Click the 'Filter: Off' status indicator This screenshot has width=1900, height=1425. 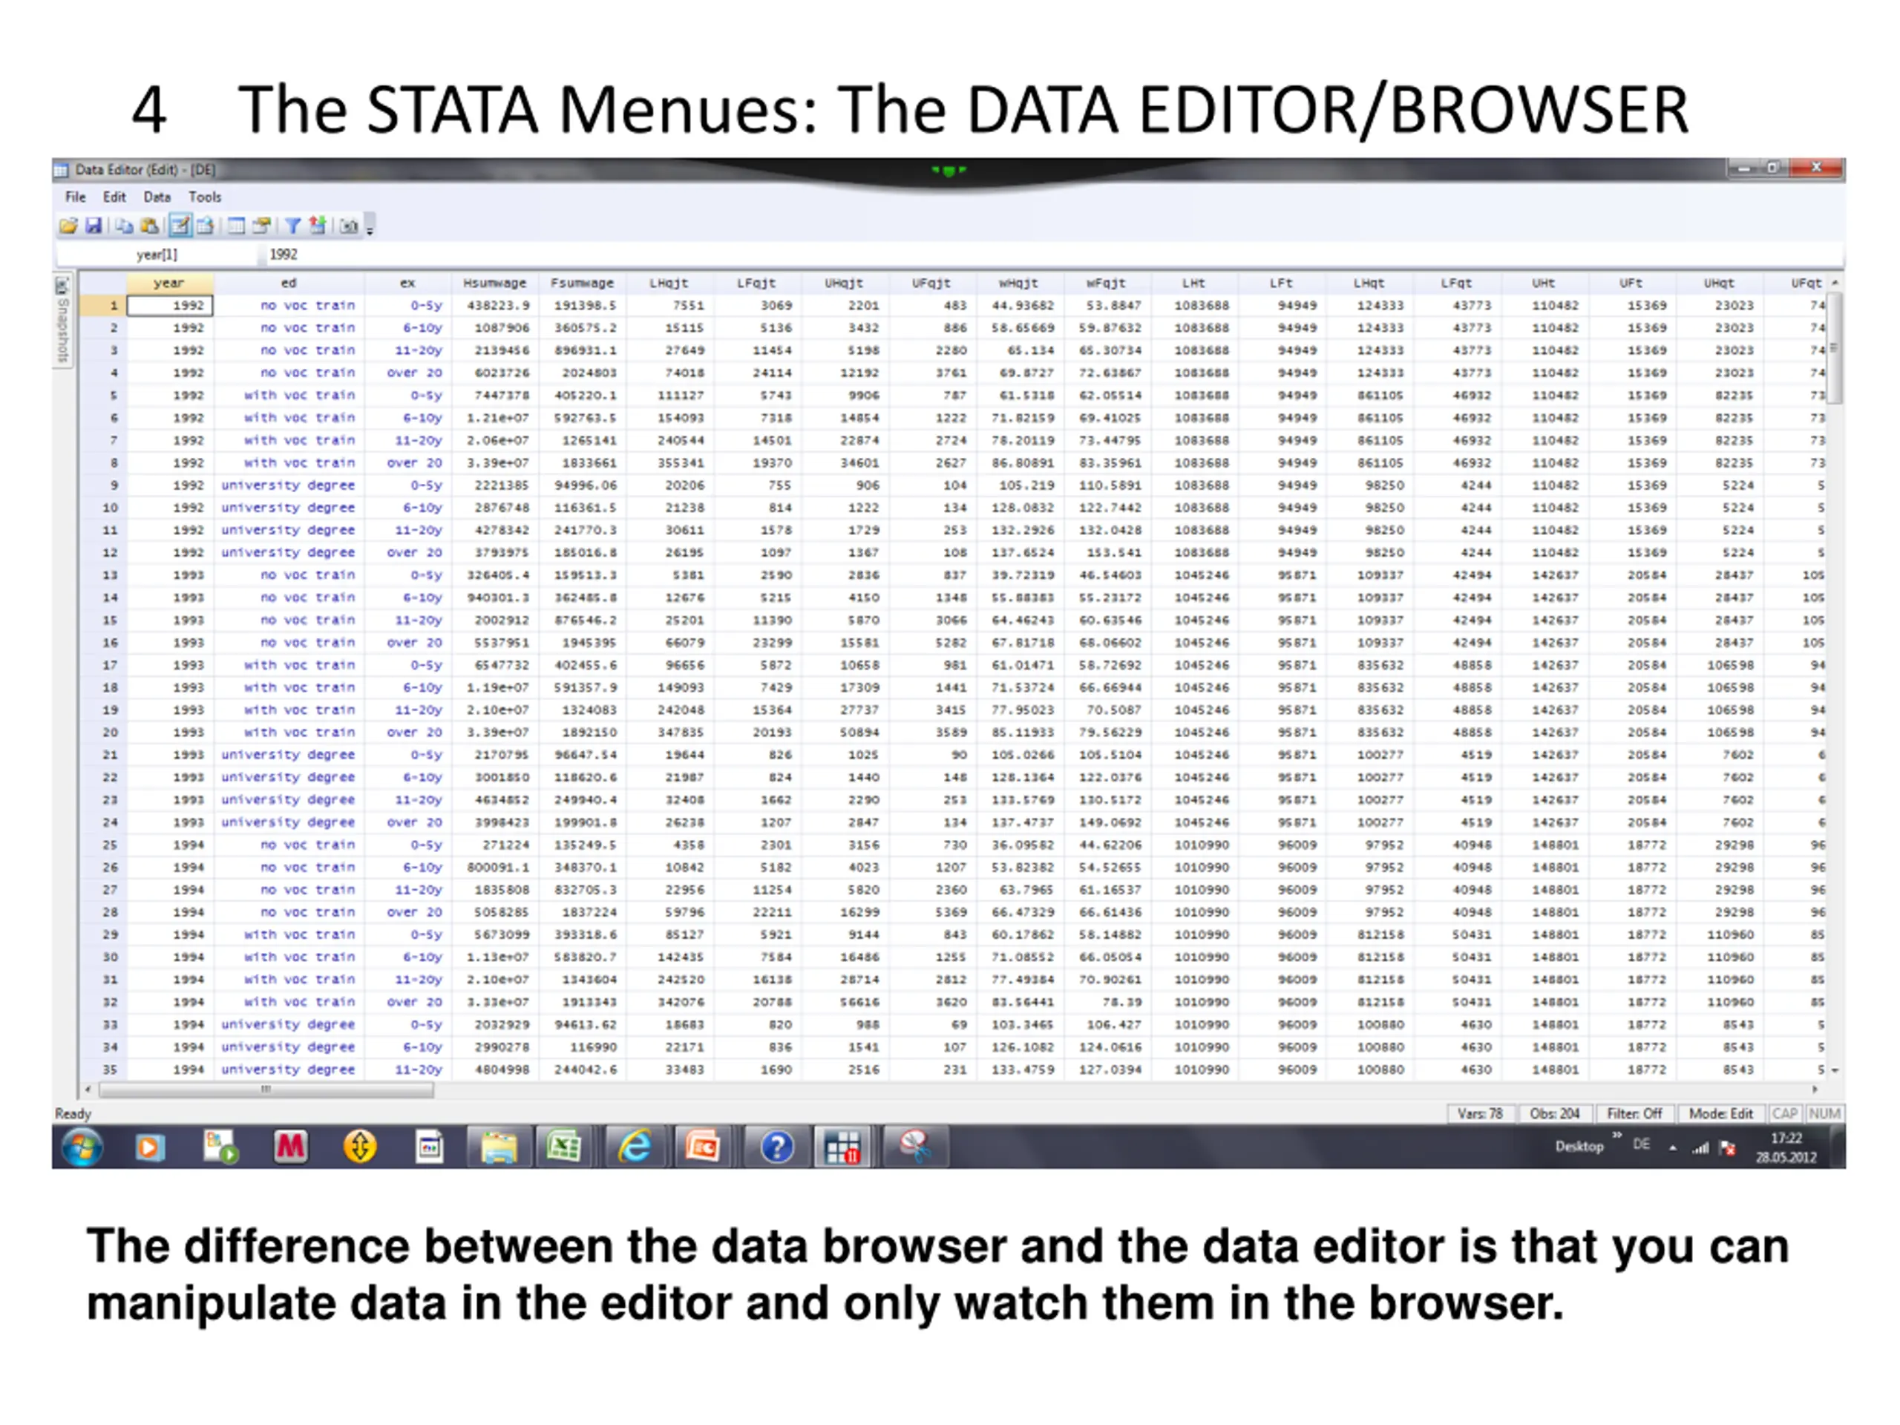coord(1634,1114)
